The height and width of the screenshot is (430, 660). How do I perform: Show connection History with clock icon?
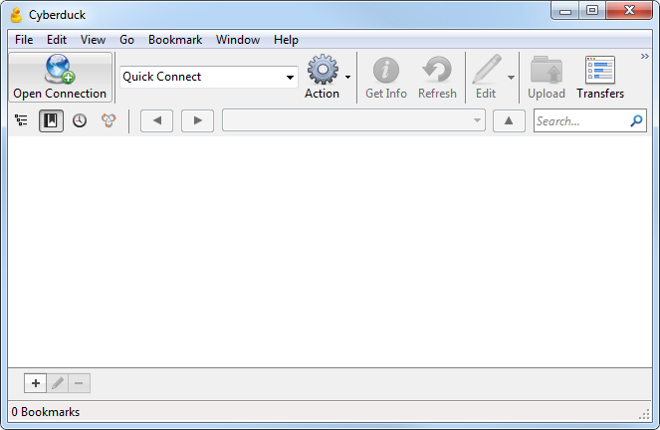pos(80,120)
